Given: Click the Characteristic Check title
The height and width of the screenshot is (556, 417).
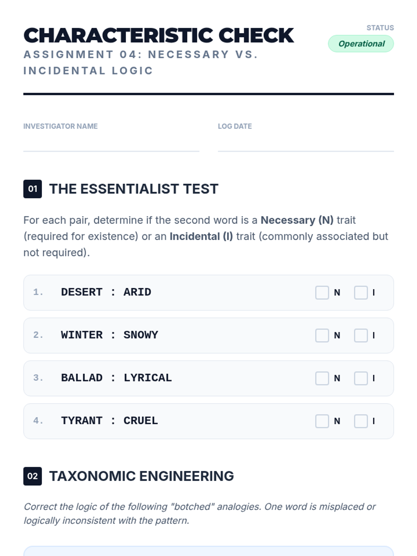Looking at the screenshot, I should 159,35.
